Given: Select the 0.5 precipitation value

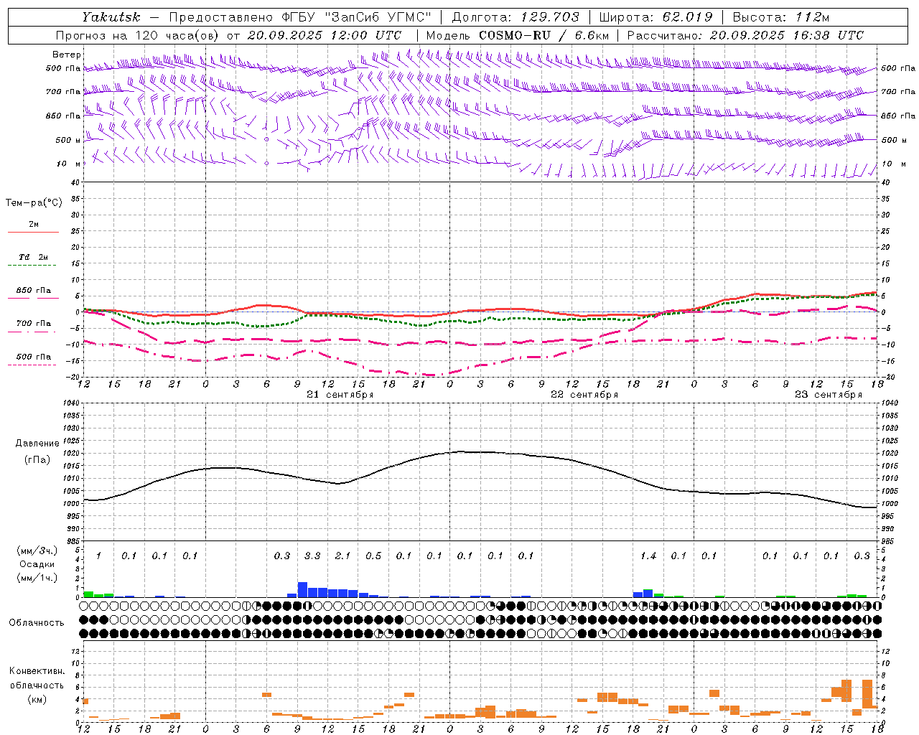Looking at the screenshot, I should click(373, 556).
